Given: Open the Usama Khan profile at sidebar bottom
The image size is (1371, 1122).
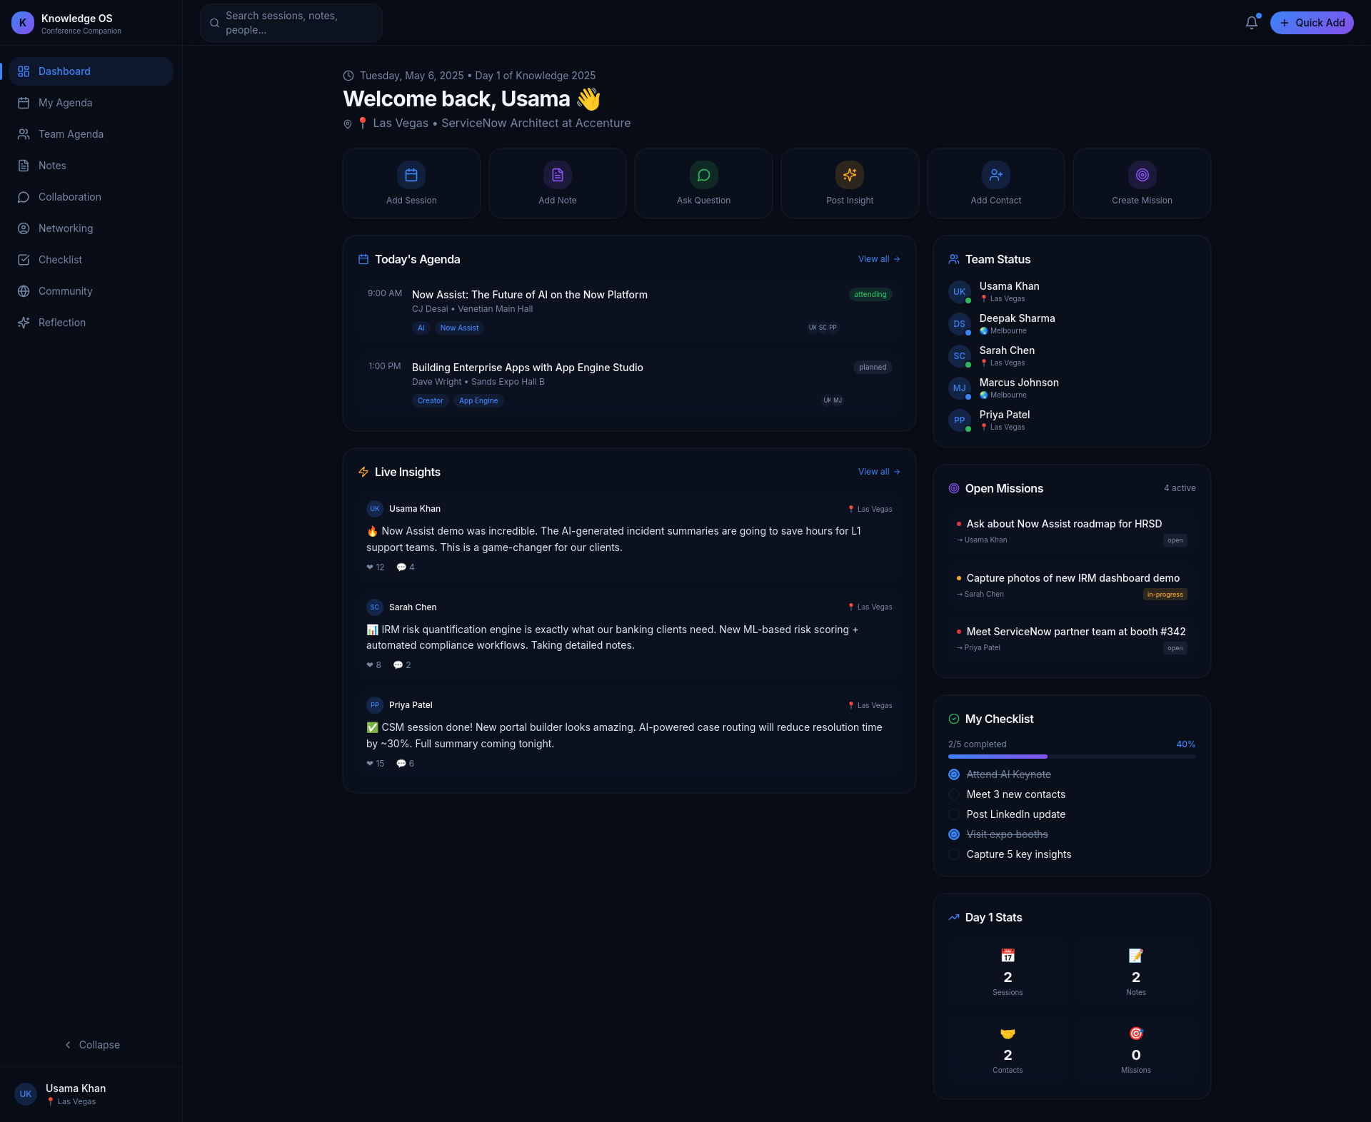Looking at the screenshot, I should (91, 1094).
